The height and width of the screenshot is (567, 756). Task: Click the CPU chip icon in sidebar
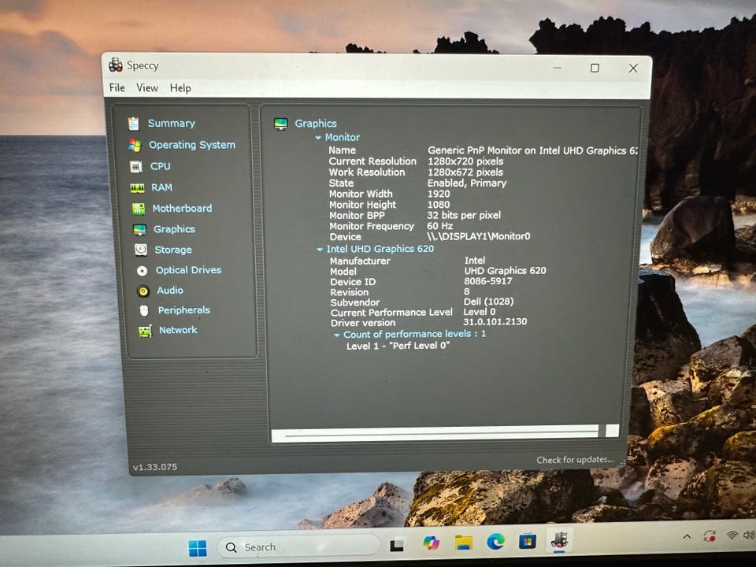[136, 167]
